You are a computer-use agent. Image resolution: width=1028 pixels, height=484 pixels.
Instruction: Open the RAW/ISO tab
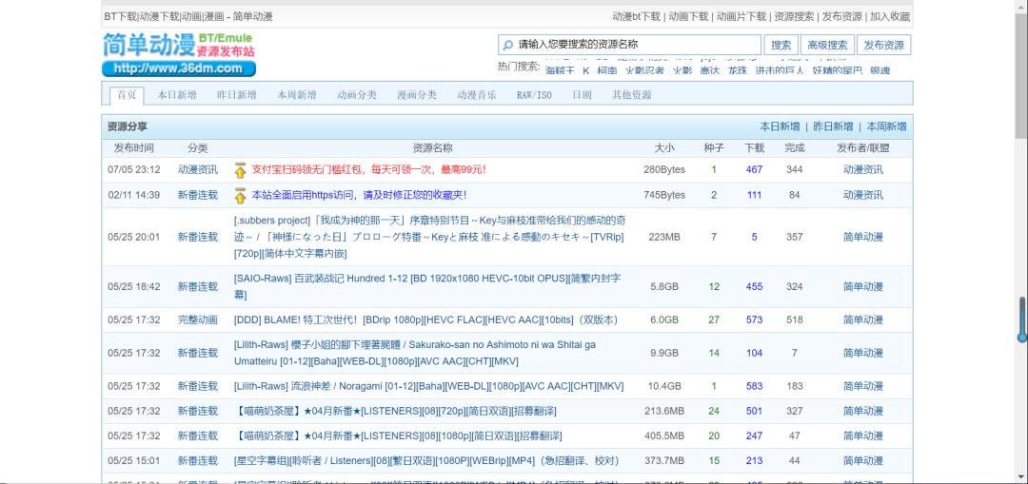pos(534,95)
